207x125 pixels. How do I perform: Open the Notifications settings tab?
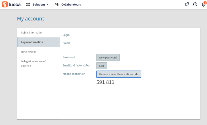coord(38,52)
